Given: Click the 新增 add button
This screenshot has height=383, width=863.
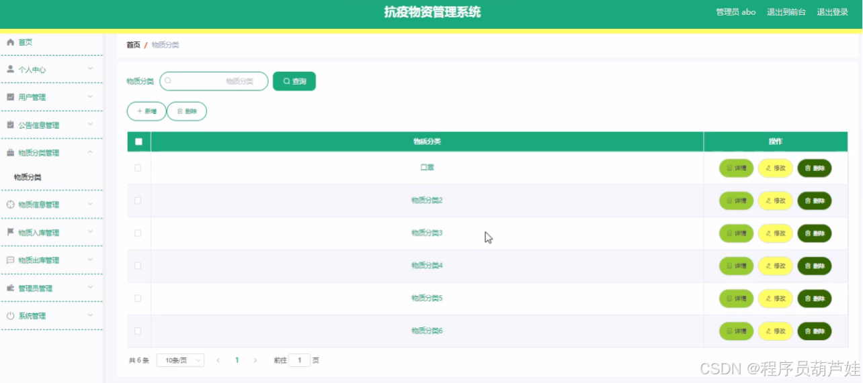Looking at the screenshot, I should [147, 111].
